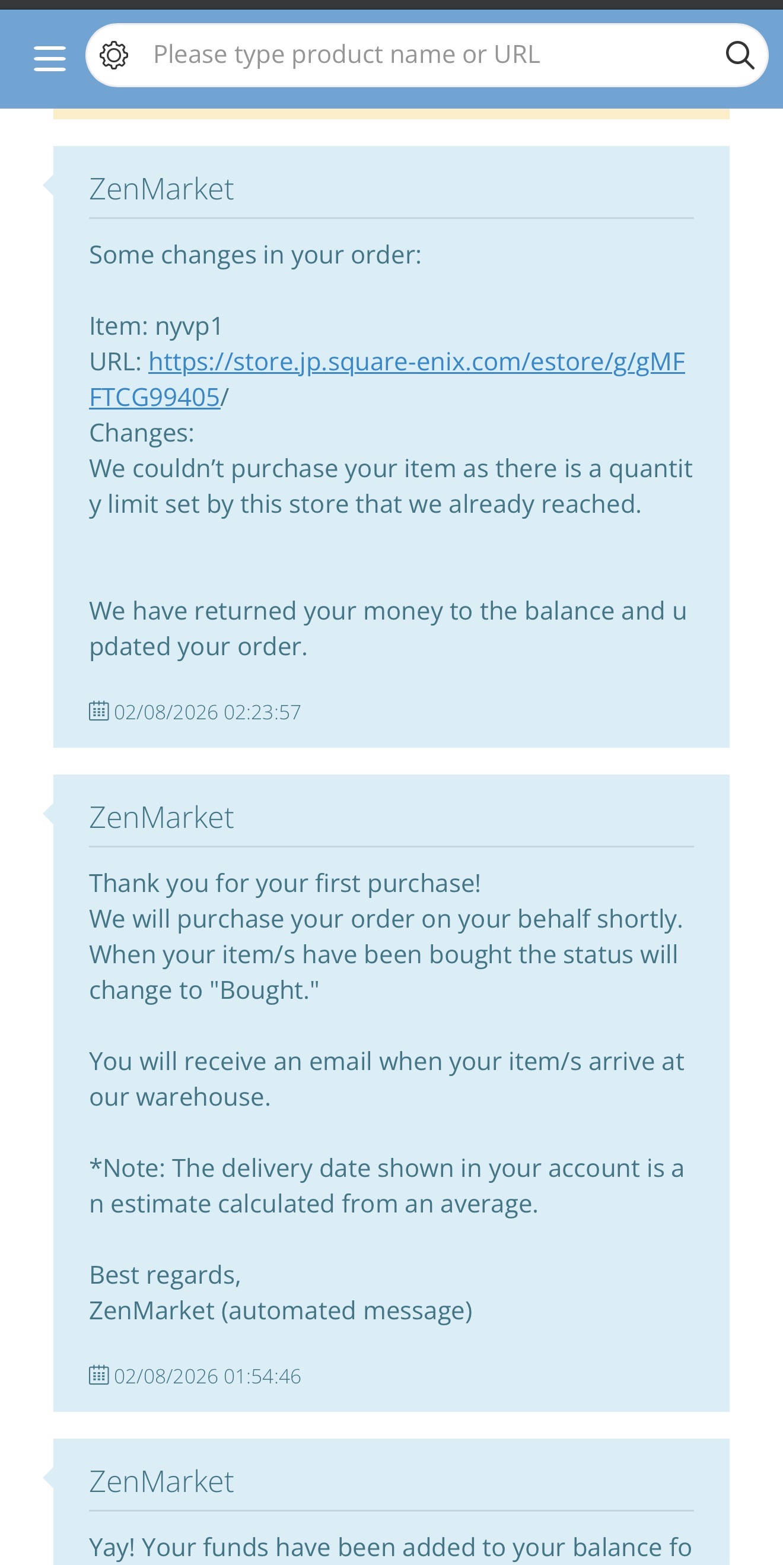Screen dimensions: 783x1565
Task: Click the quantity limit explanation text
Action: 390,486
